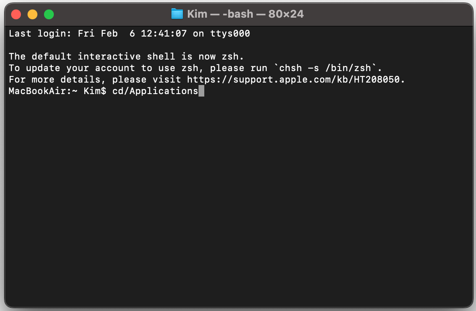Click "-bash" in the window title
Screen dimensions: 476x311
pyautogui.click(x=238, y=14)
